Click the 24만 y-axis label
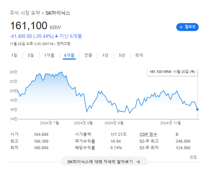The image size is (216, 170). [13, 72]
